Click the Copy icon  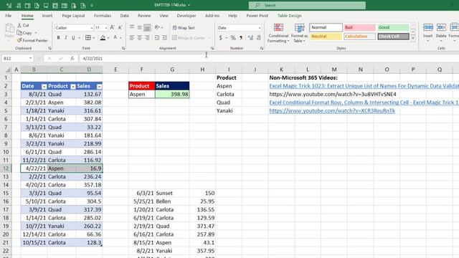point(19,33)
